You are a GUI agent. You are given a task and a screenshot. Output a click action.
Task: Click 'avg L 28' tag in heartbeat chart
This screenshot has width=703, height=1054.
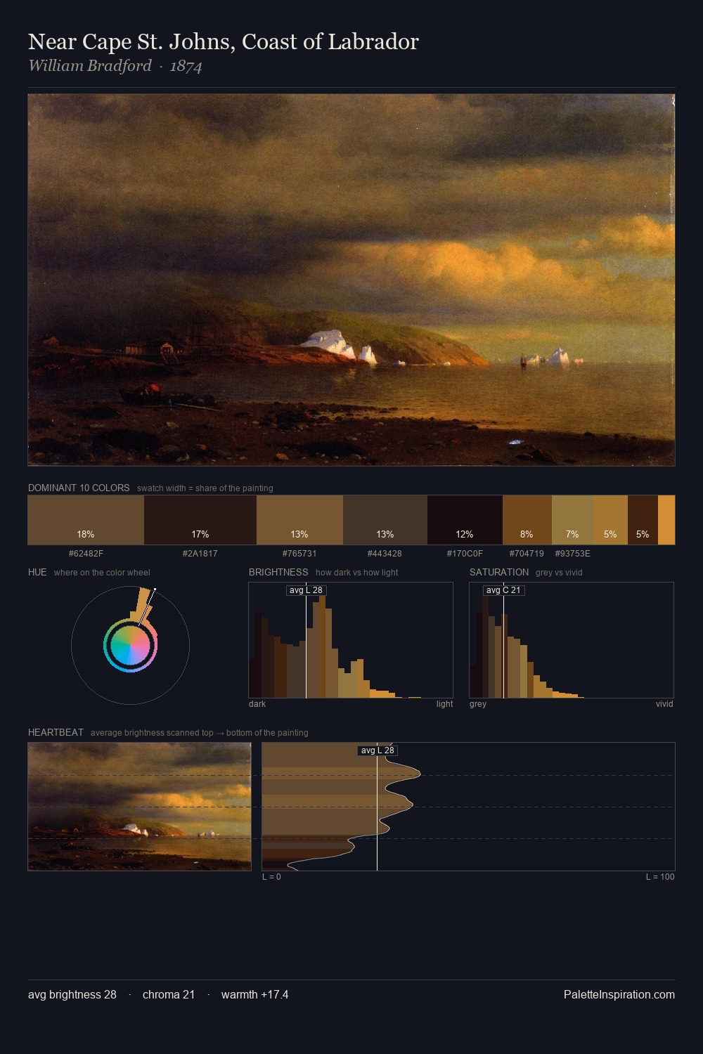(378, 750)
